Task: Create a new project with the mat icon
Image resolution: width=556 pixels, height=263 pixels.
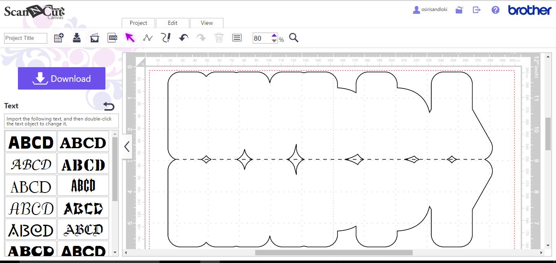Action: click(58, 37)
